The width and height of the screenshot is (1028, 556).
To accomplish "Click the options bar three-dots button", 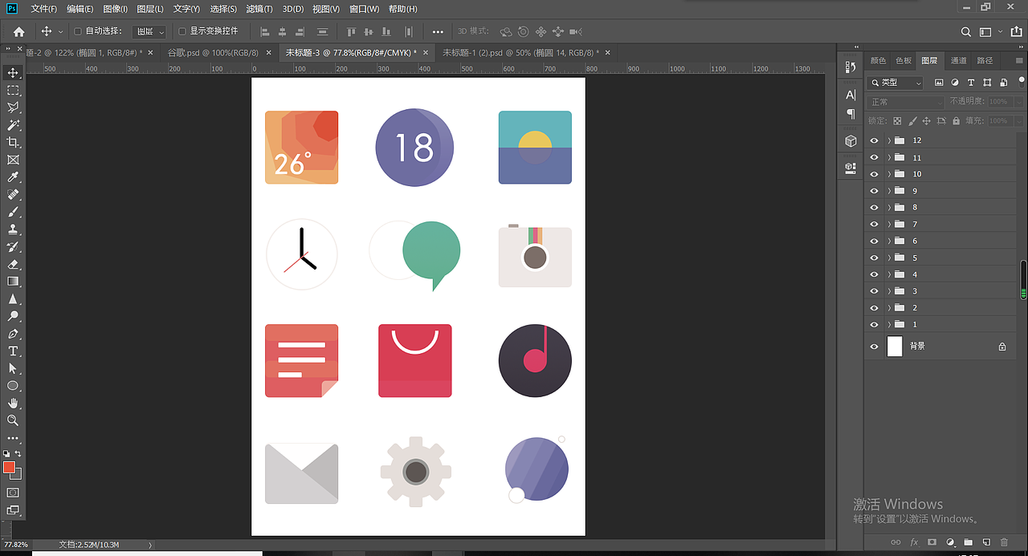I will pyautogui.click(x=438, y=32).
